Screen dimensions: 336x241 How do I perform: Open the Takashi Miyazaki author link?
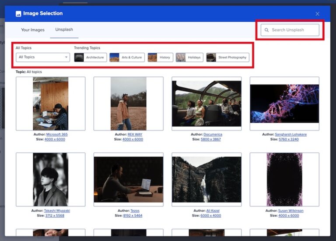(x=57, y=210)
